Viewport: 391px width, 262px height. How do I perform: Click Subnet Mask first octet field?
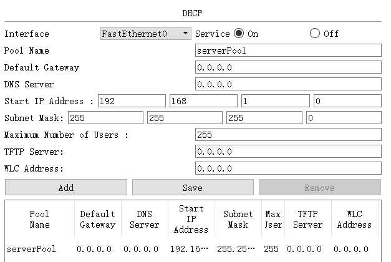click(106, 118)
